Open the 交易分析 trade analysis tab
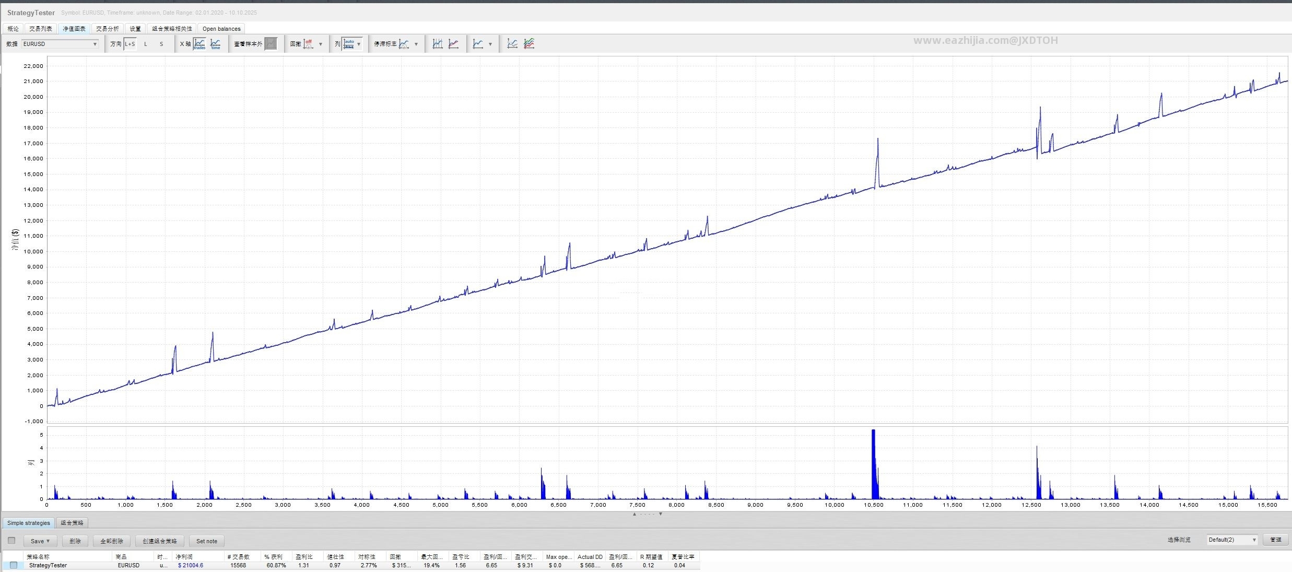This screenshot has height=572, width=1292. click(108, 29)
